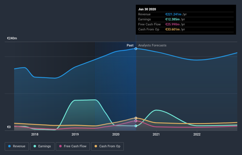Click the Earnings row label in tooltip
Image resolution: width=242 pixels, height=155 pixels.
point(144,19)
